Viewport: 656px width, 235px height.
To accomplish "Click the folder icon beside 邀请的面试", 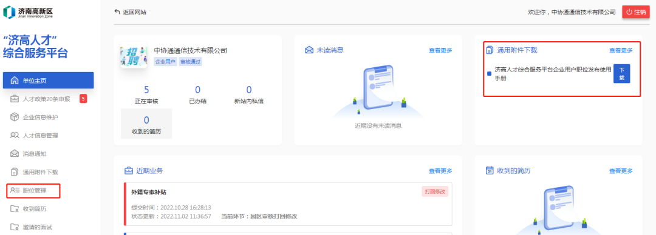I will click(x=14, y=227).
